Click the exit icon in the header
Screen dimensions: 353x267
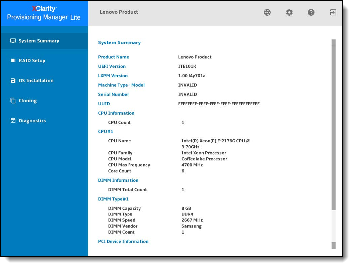333,13
